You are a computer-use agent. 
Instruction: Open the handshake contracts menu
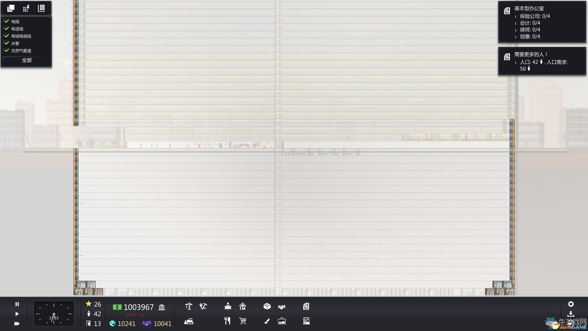[282, 306]
